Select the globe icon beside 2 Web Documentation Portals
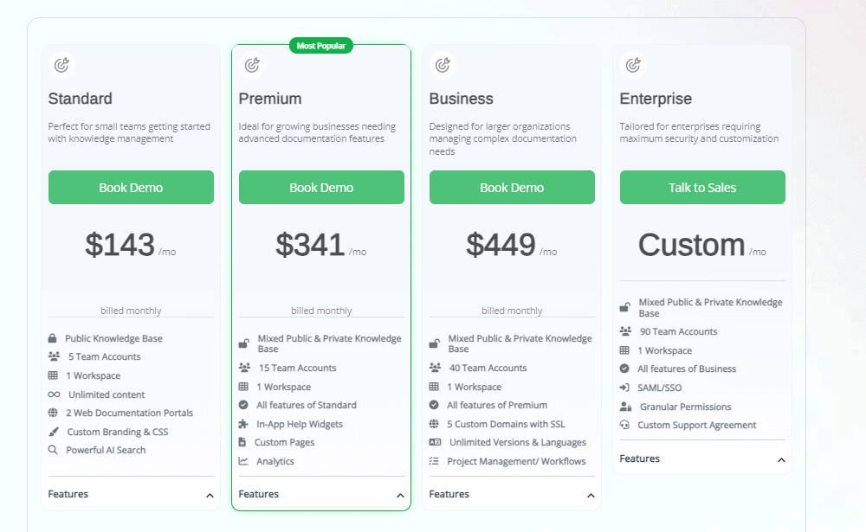Image resolution: width=866 pixels, height=532 pixels. pyautogui.click(x=54, y=413)
